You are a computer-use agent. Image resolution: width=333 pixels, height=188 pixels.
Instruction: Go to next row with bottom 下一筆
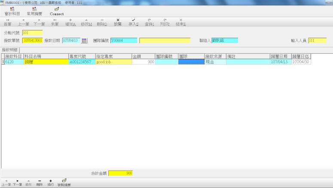17,182
